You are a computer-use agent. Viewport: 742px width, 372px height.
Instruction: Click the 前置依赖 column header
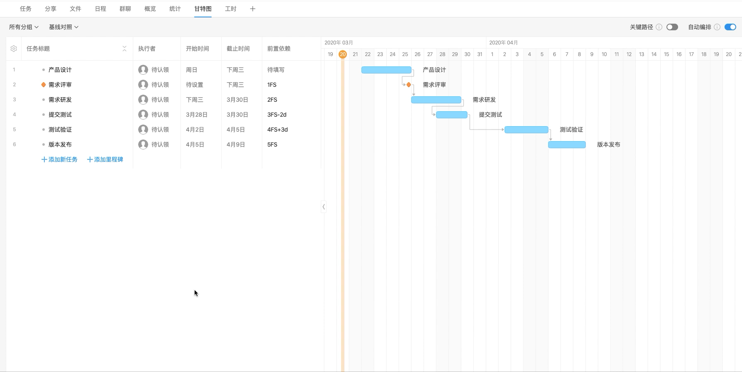click(279, 49)
